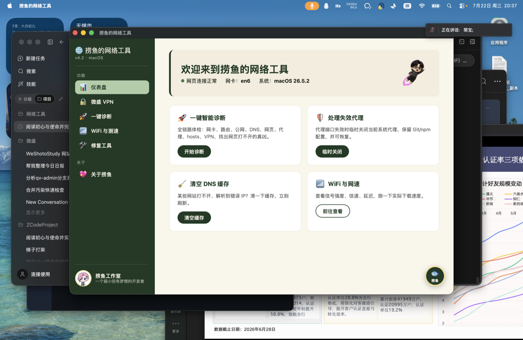Image resolution: width=523 pixels, height=340 pixels.
Task: Open WeShotoStudy conversation item
Action: tap(48, 154)
